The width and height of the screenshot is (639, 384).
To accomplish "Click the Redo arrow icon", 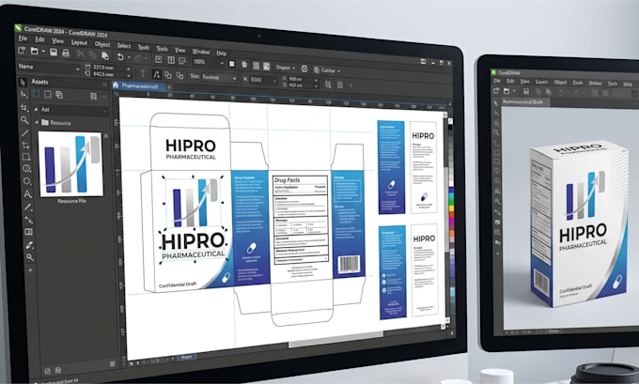I will coord(138,58).
